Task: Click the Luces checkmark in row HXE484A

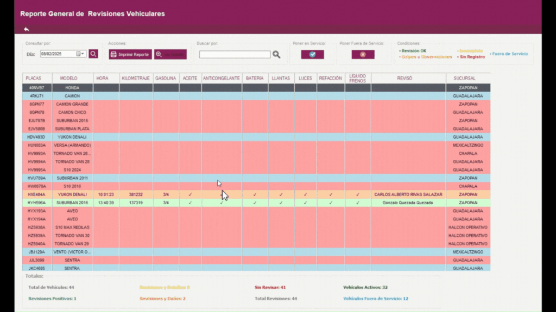Action: [x=305, y=194]
